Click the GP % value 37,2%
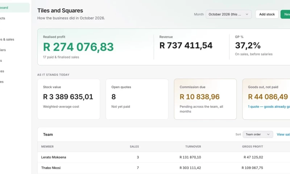Image resolution: width=290 pixels, height=174 pixels. 248,45
